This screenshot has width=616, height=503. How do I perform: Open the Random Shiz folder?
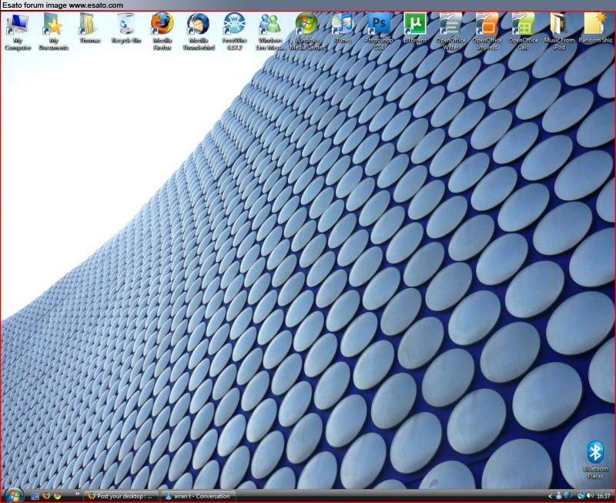tap(595, 25)
